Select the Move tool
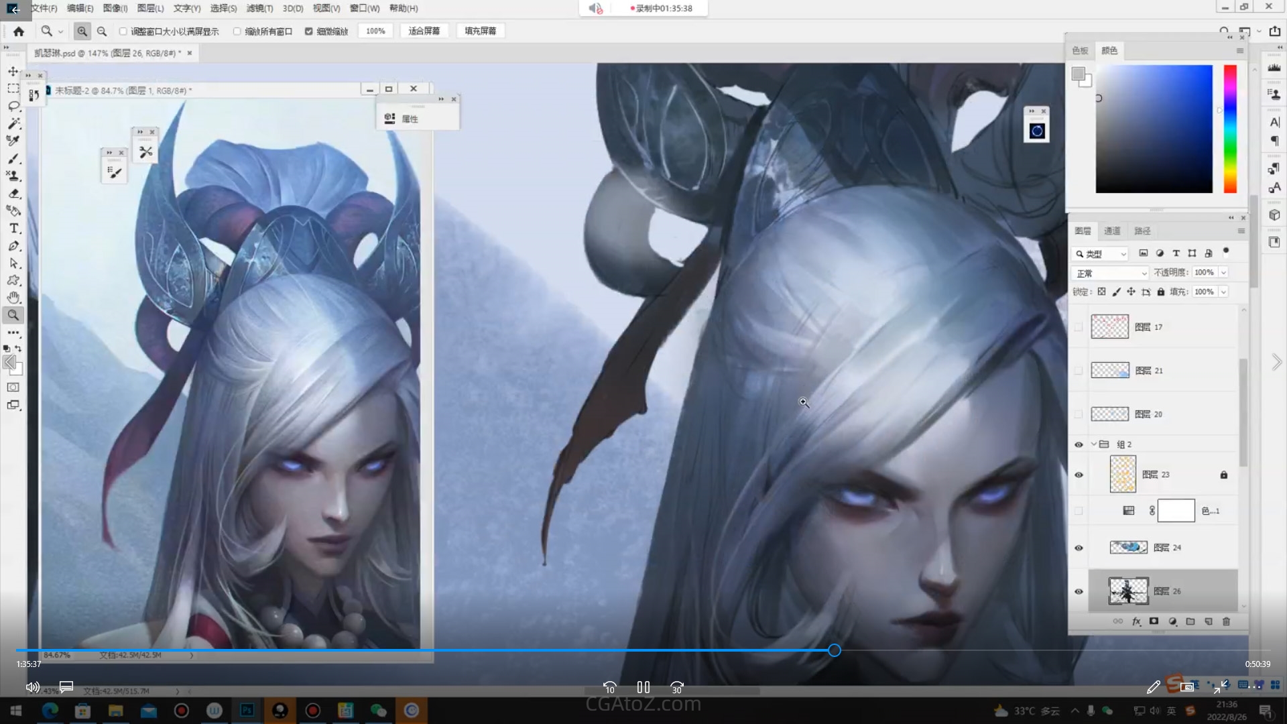1287x724 pixels. (x=13, y=71)
